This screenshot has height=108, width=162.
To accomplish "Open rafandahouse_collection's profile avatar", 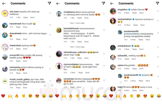I will [59, 54].
